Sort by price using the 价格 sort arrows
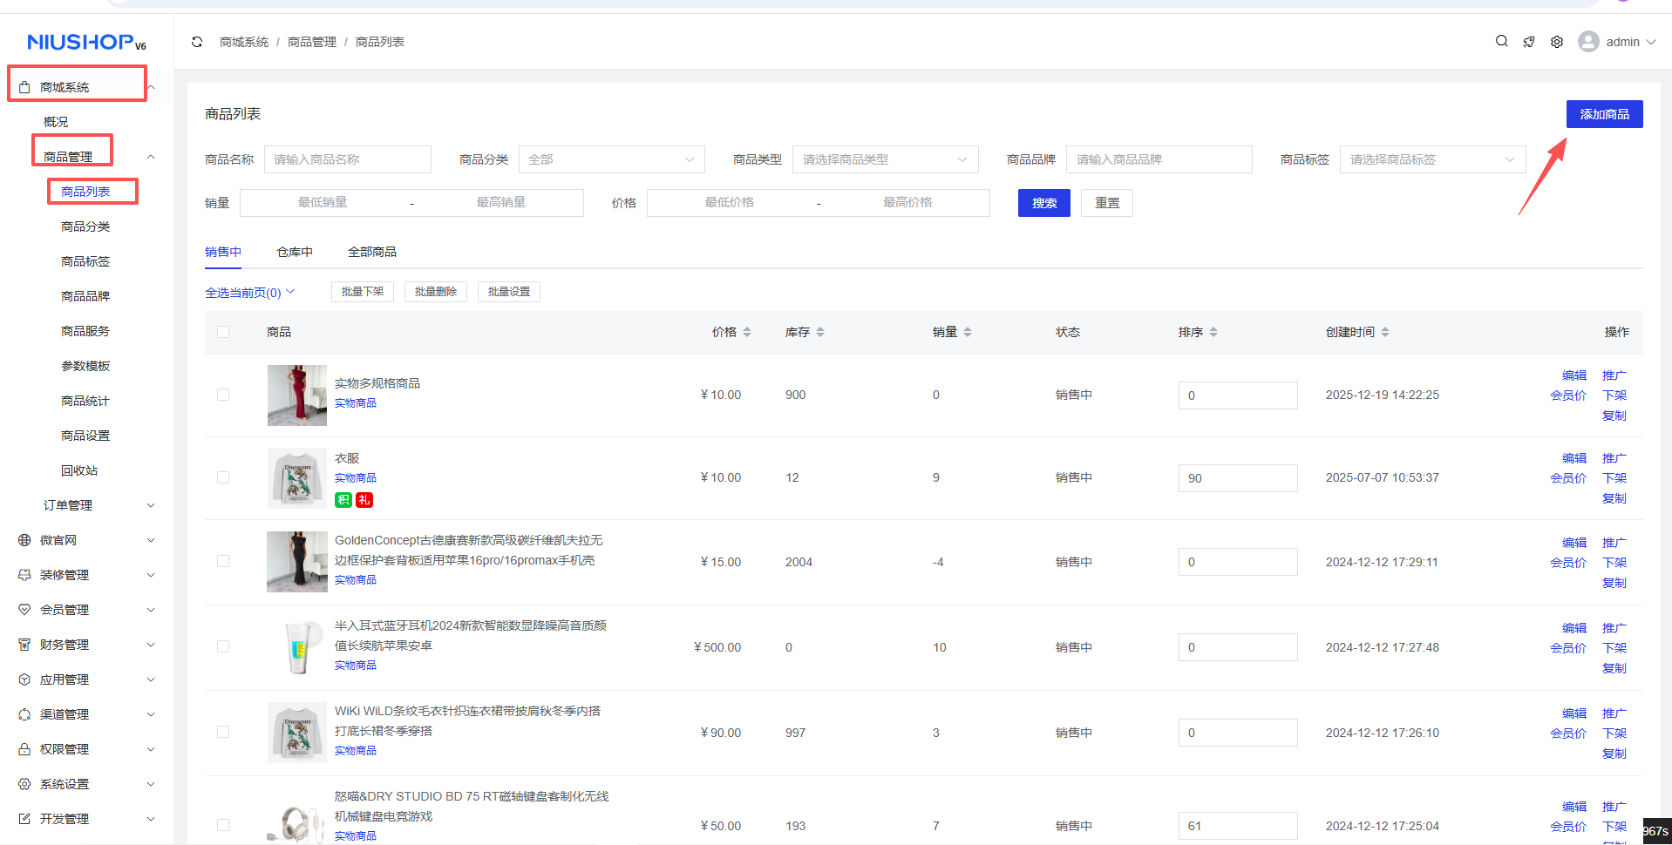The image size is (1672, 845). (747, 332)
